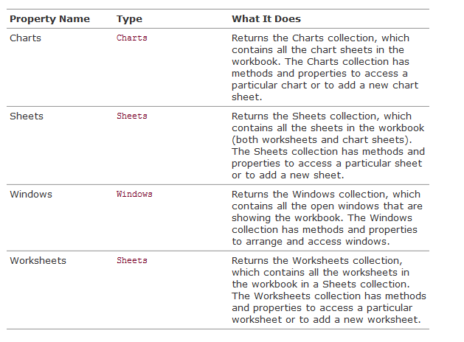Viewport: 464px width, 342px height.
Task: Click the Sheets type in Sheets row
Action: click(132, 116)
